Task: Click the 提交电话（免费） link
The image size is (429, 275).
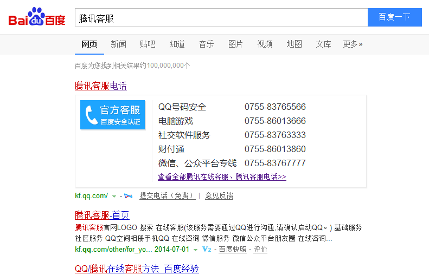Action: coord(168,196)
